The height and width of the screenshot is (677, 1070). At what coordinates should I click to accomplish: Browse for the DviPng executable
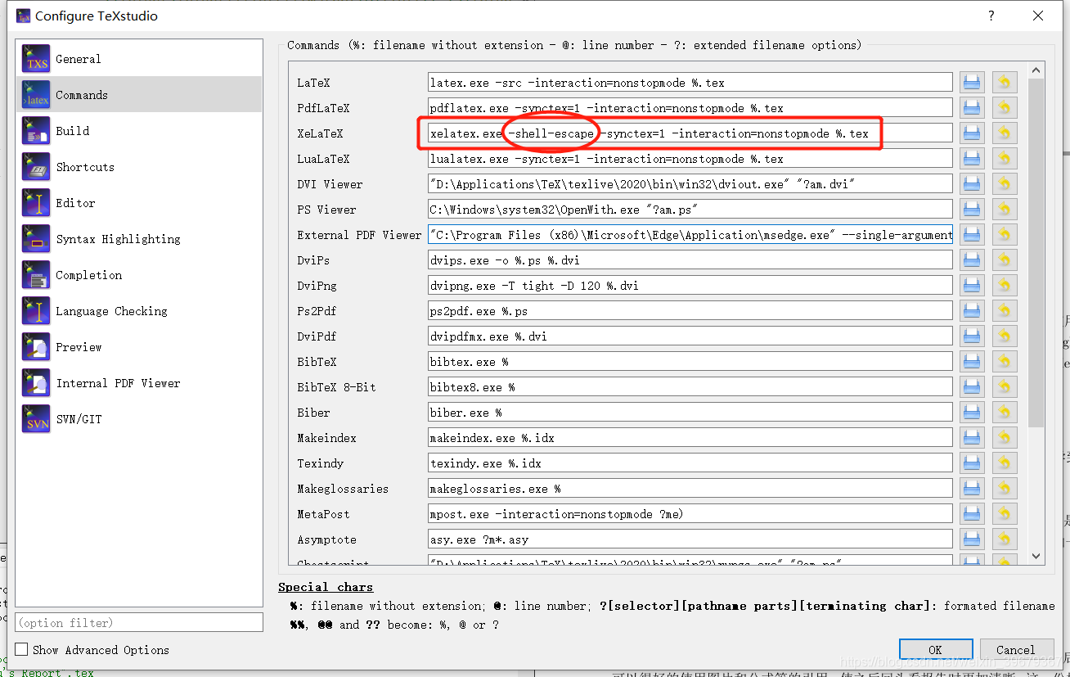(x=971, y=285)
